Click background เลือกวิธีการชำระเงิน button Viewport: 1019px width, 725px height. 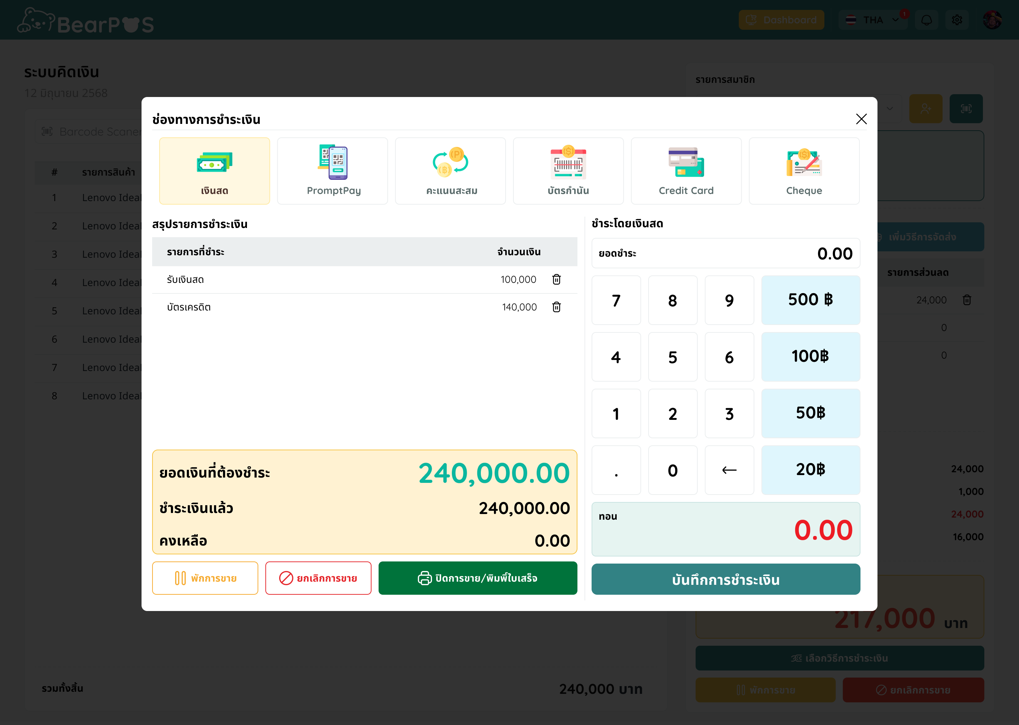(x=840, y=658)
